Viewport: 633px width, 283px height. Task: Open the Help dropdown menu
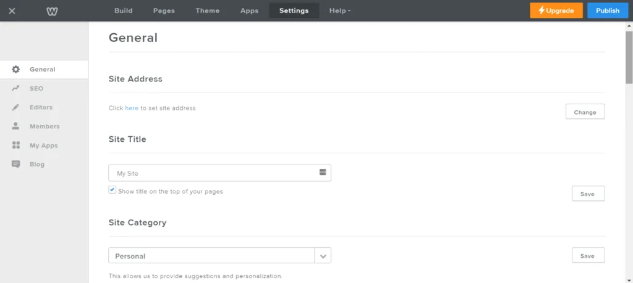(x=339, y=10)
